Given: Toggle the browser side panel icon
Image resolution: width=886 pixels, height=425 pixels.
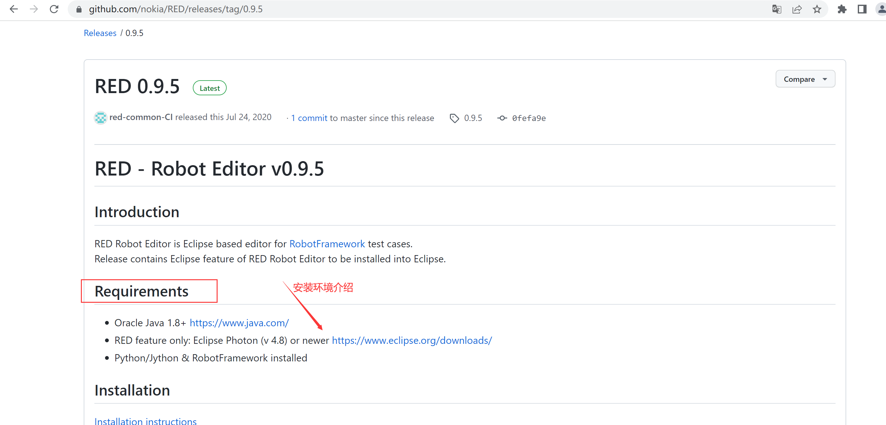Looking at the screenshot, I should (862, 9).
